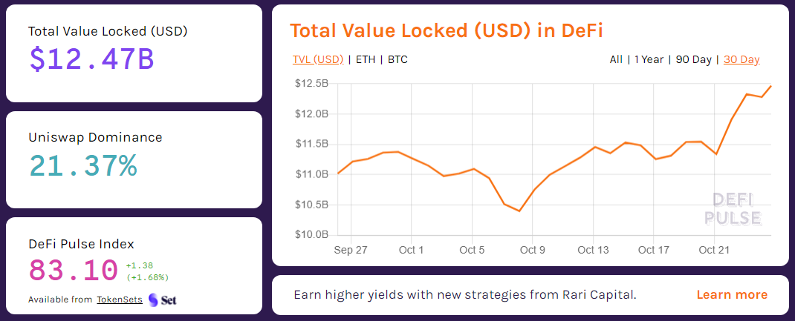Select the 1 Year range
Screen dimensions: 795x321
649,59
